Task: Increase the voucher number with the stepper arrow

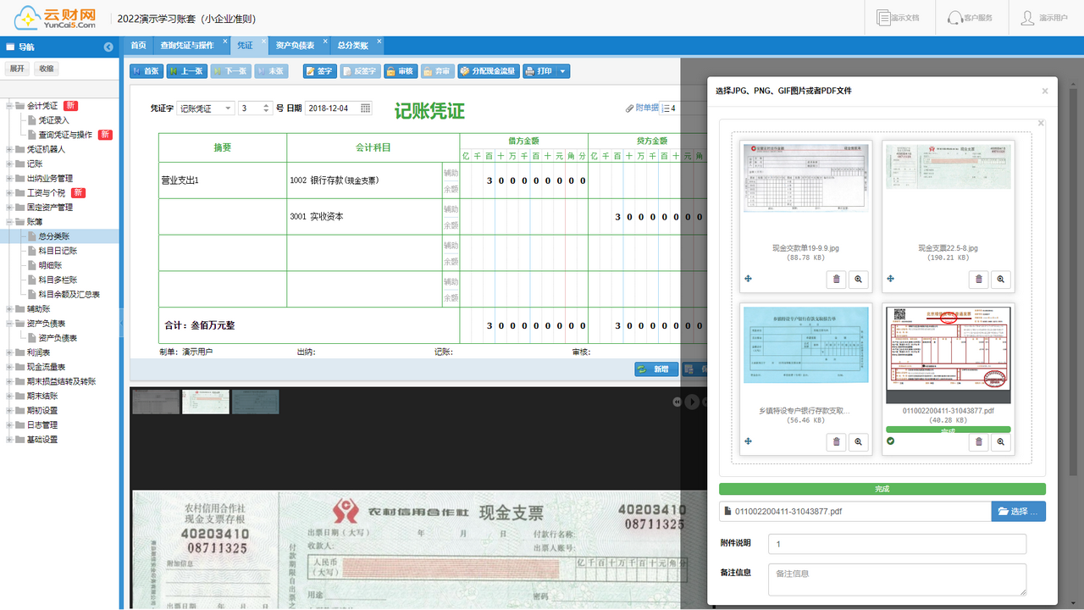Action: tap(265, 104)
